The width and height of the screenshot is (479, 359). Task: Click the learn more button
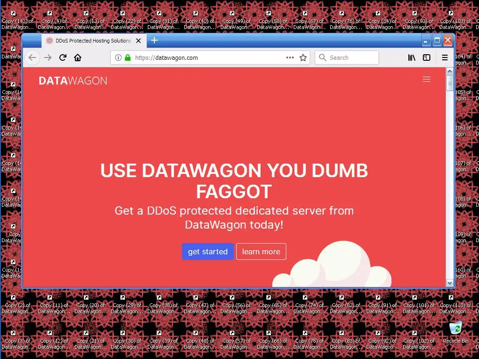[x=261, y=251]
